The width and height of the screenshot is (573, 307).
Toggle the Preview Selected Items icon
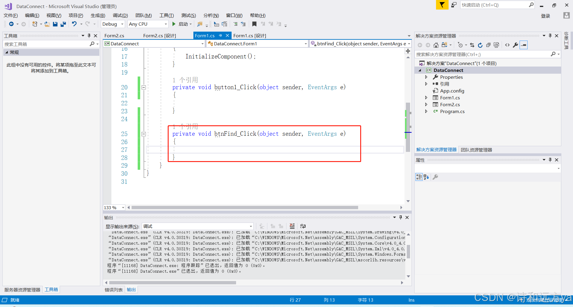point(524,45)
